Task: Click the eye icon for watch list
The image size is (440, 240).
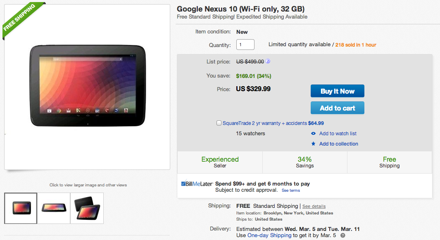Action: (x=314, y=134)
